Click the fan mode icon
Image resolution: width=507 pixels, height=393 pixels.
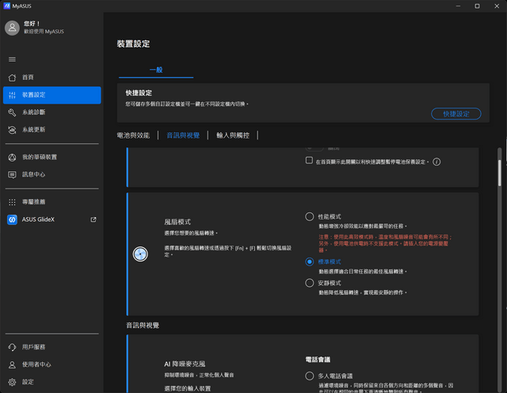pyautogui.click(x=140, y=254)
